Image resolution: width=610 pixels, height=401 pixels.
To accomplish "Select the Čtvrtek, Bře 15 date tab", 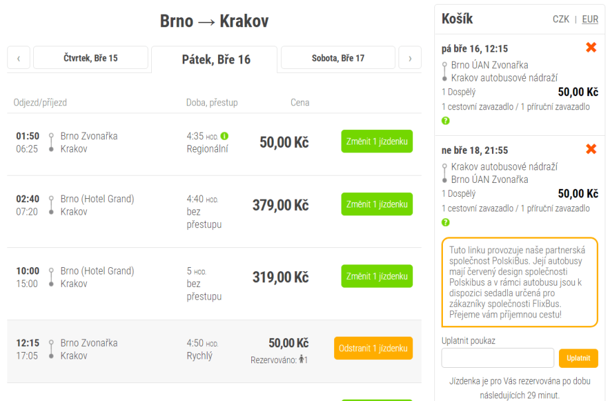I will (90, 58).
